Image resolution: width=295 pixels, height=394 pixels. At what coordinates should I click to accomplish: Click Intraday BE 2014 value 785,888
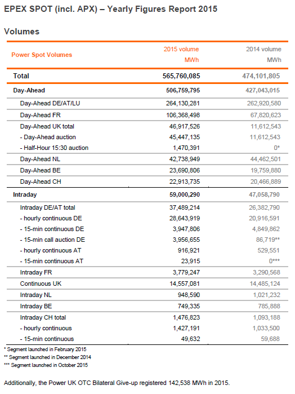269,306
